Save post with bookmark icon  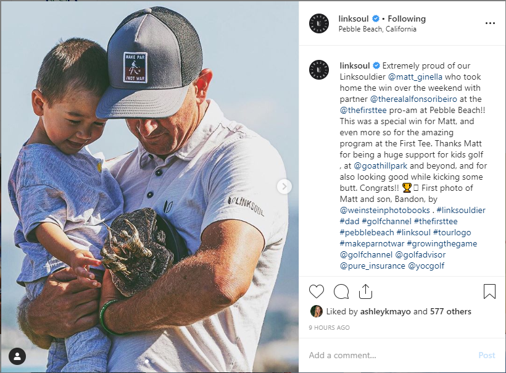coord(489,291)
